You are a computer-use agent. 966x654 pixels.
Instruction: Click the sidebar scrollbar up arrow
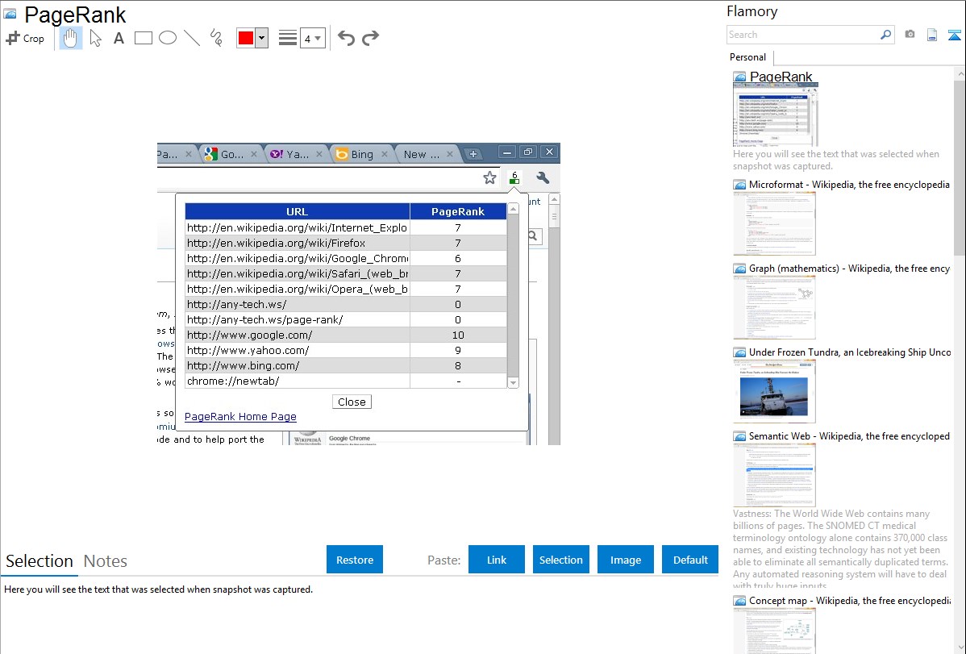tap(960, 73)
